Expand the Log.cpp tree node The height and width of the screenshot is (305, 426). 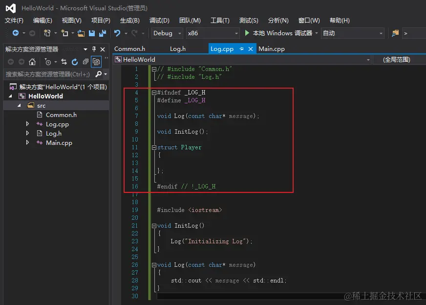tap(27, 124)
